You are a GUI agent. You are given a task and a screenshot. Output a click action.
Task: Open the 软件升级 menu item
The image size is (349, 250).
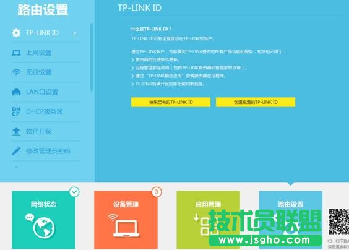[x=46, y=131]
